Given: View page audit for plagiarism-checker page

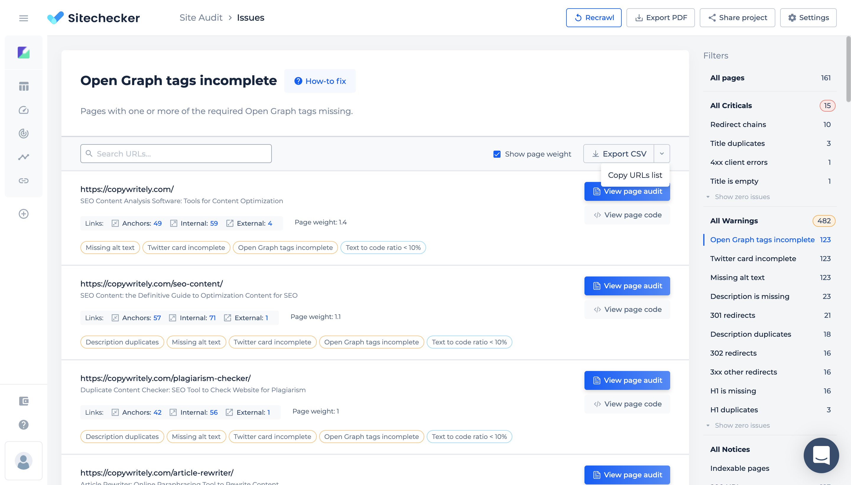Looking at the screenshot, I should (x=627, y=380).
